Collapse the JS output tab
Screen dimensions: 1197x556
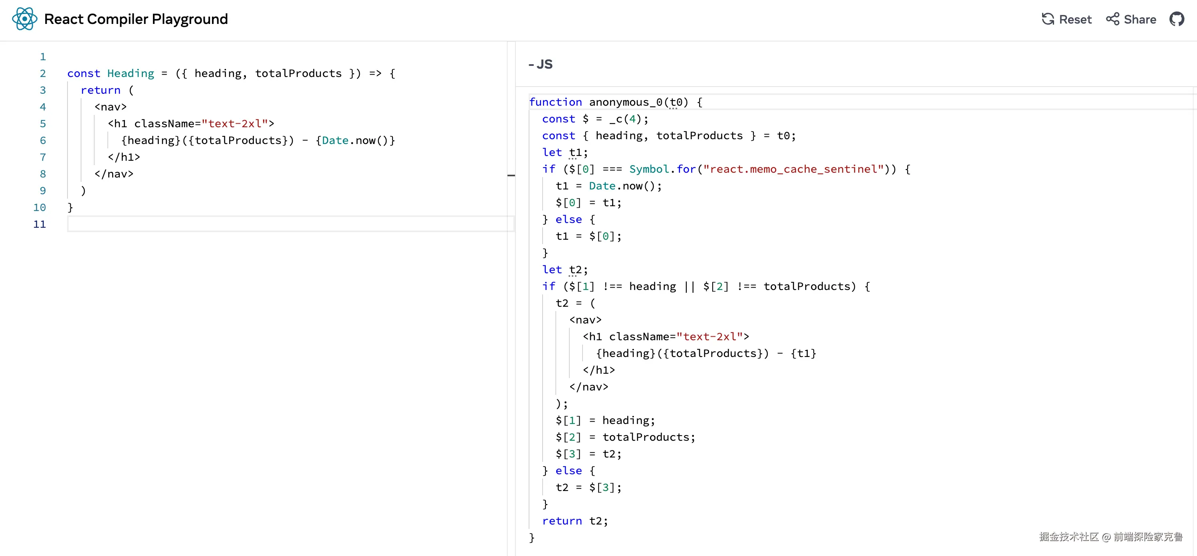coord(541,64)
